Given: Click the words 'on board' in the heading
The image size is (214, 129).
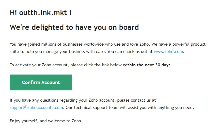Looking at the screenshot, I should tap(124, 27).
